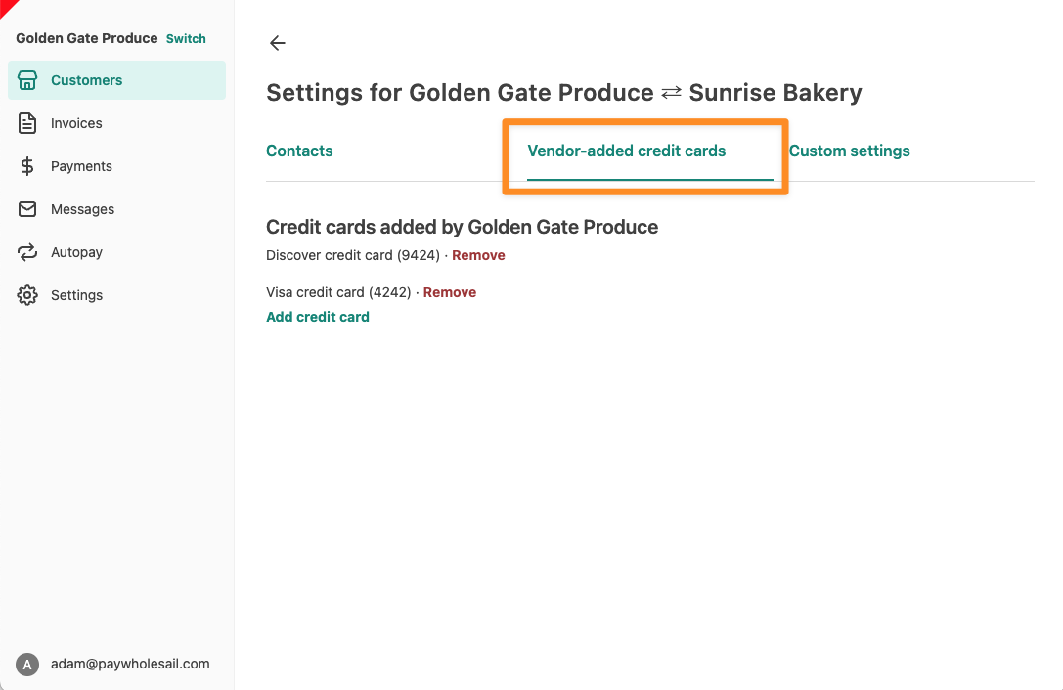Select the Vendor-added credit cards tab

click(627, 151)
